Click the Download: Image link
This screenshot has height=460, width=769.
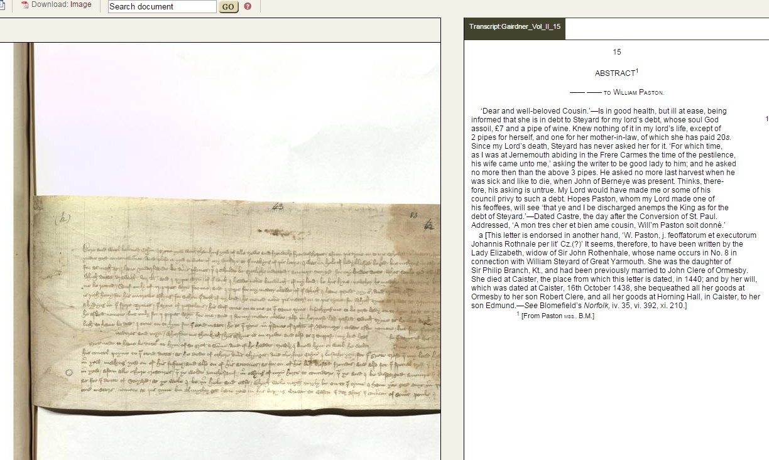click(61, 5)
